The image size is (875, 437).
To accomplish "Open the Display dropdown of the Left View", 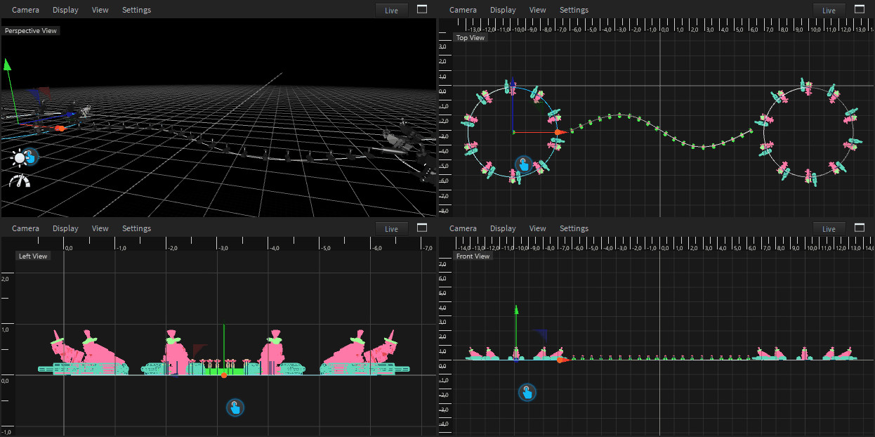I will pos(65,229).
